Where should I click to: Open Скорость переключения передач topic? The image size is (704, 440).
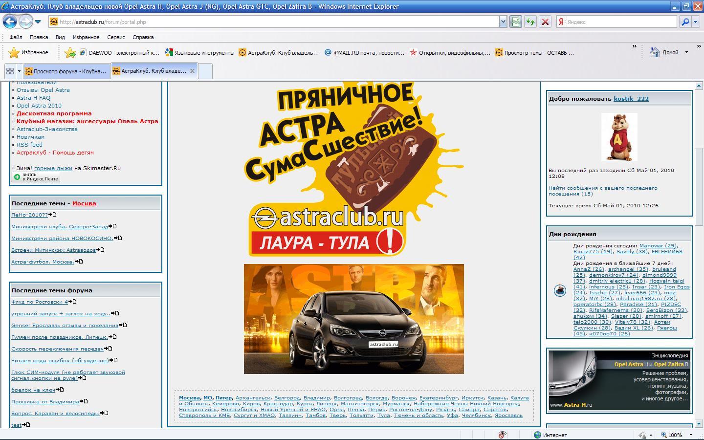pos(57,349)
